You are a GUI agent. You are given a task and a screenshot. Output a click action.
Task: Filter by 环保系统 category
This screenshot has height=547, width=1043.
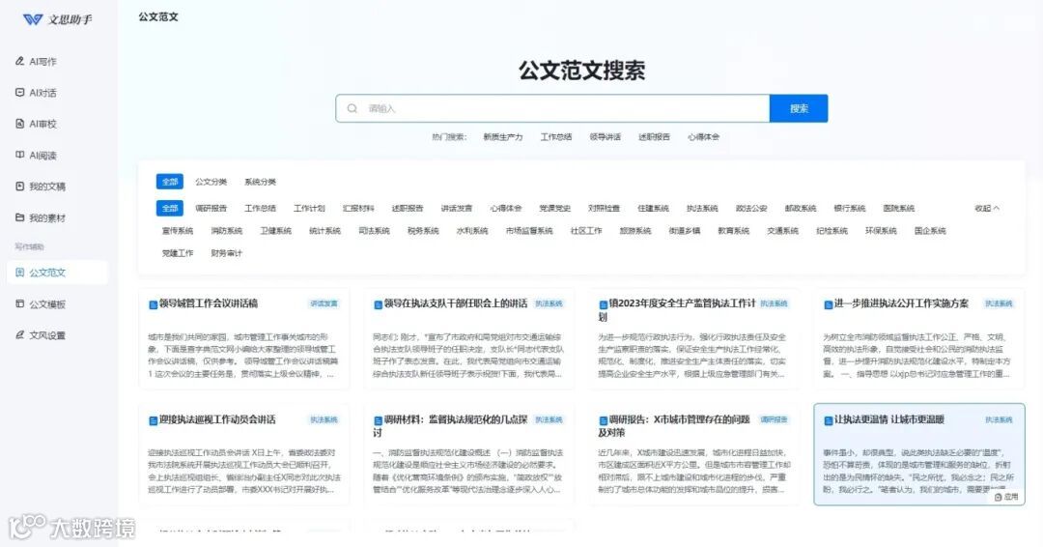[881, 231]
